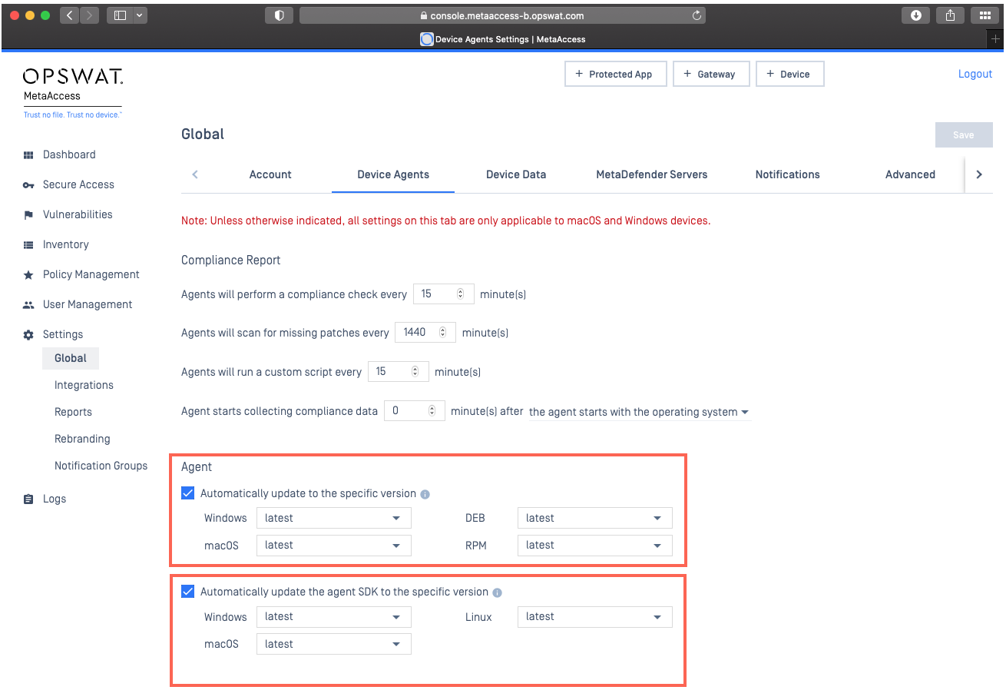The width and height of the screenshot is (1006, 700).
Task: Open macOS agent SDK version dropdown
Action: pyautogui.click(x=334, y=644)
